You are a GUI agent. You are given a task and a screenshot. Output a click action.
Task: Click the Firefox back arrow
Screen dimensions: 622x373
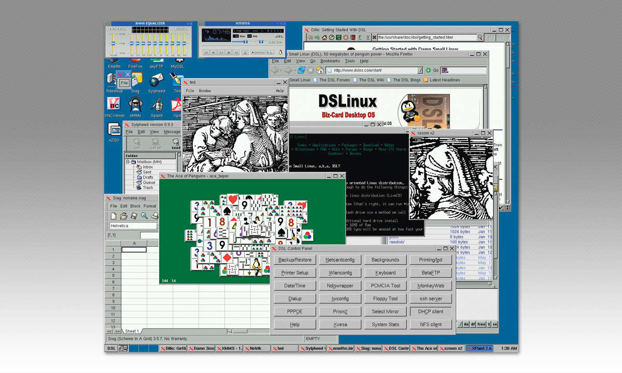[275, 70]
